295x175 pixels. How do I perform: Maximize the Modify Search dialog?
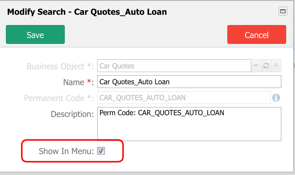click(283, 11)
